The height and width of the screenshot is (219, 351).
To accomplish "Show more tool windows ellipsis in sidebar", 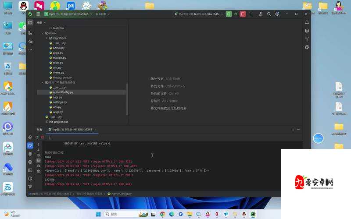I will 30,49.
